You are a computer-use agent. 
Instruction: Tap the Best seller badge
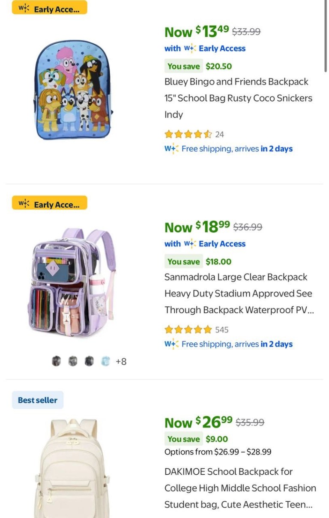[38, 400]
